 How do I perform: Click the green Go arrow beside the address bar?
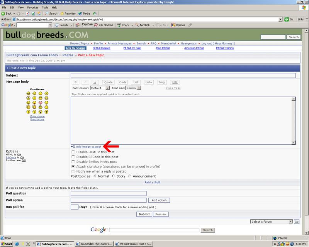coord(289,19)
